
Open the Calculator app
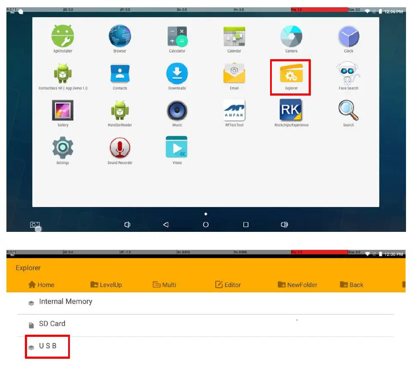point(177,39)
